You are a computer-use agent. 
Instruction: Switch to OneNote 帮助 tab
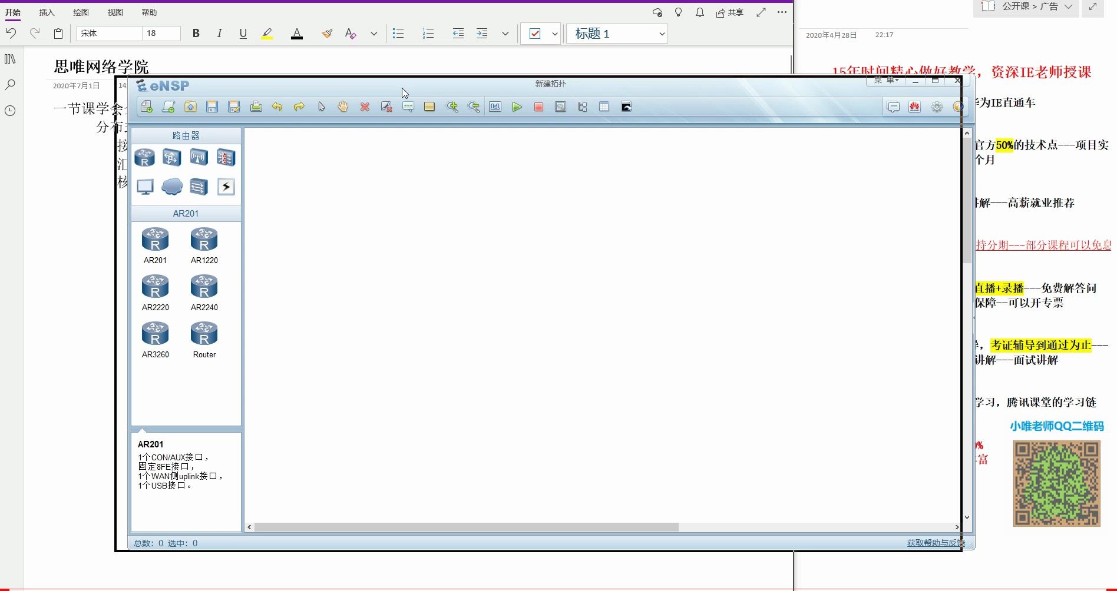point(149,12)
